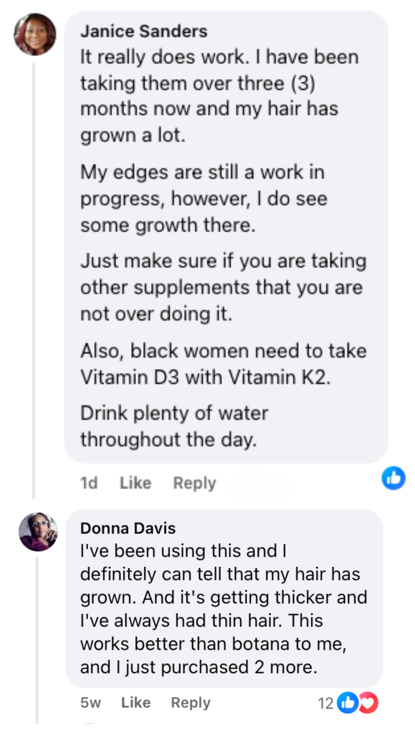Image resolution: width=415 pixels, height=738 pixels.
Task: Click the red heart reaction icon
Action: click(369, 703)
